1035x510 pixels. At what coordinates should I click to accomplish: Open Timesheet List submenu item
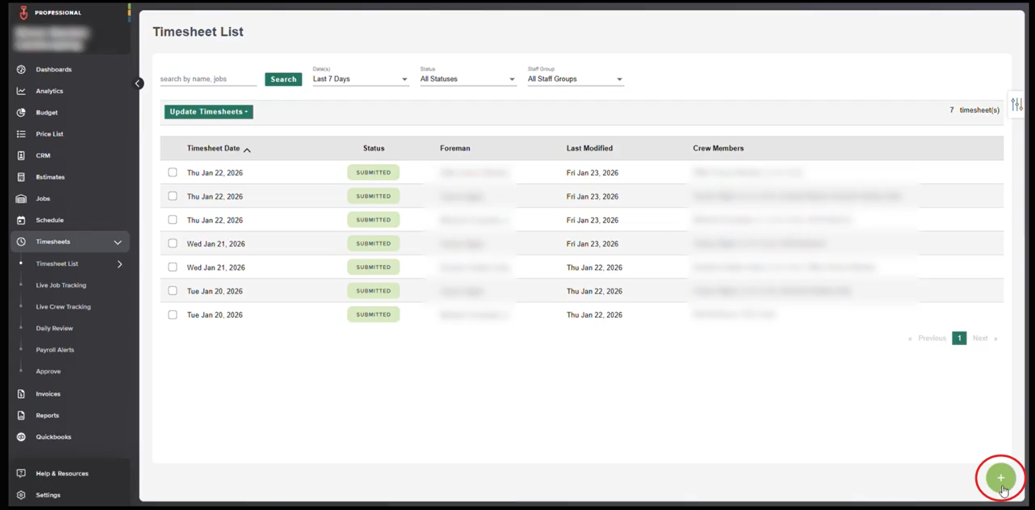(57, 264)
